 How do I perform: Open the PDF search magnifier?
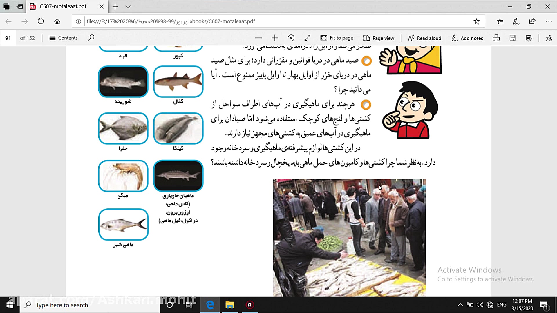coord(91,38)
